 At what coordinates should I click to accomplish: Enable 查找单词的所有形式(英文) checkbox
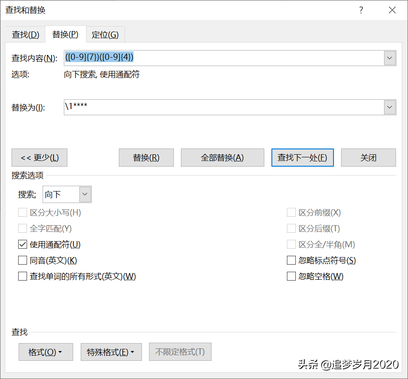coord(23,276)
